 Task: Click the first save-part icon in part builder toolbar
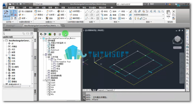tap(41, 34)
